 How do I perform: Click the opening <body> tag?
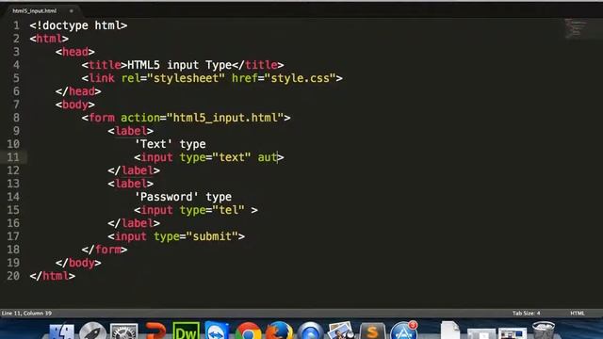[75, 105]
